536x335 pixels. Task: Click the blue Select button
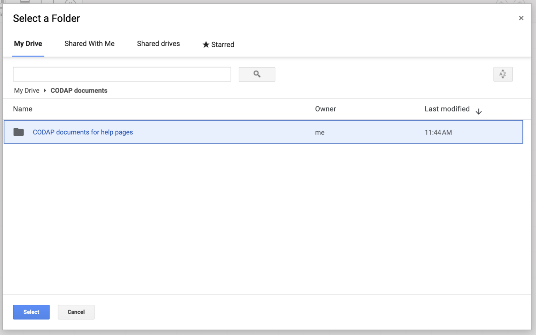point(31,312)
